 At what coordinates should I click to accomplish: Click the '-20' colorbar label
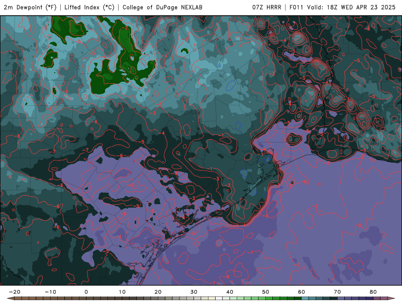coord(15,292)
